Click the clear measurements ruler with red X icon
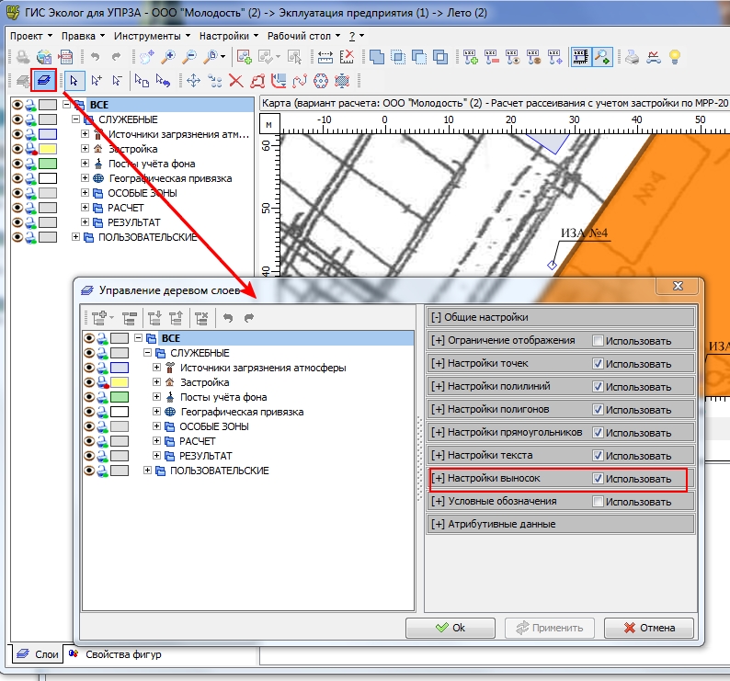This screenshot has height=681, width=730. pyautogui.click(x=347, y=57)
